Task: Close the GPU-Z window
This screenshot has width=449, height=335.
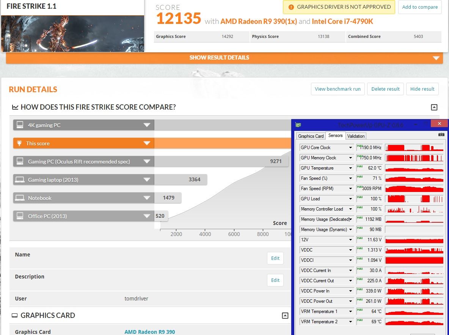Action: 439,124
